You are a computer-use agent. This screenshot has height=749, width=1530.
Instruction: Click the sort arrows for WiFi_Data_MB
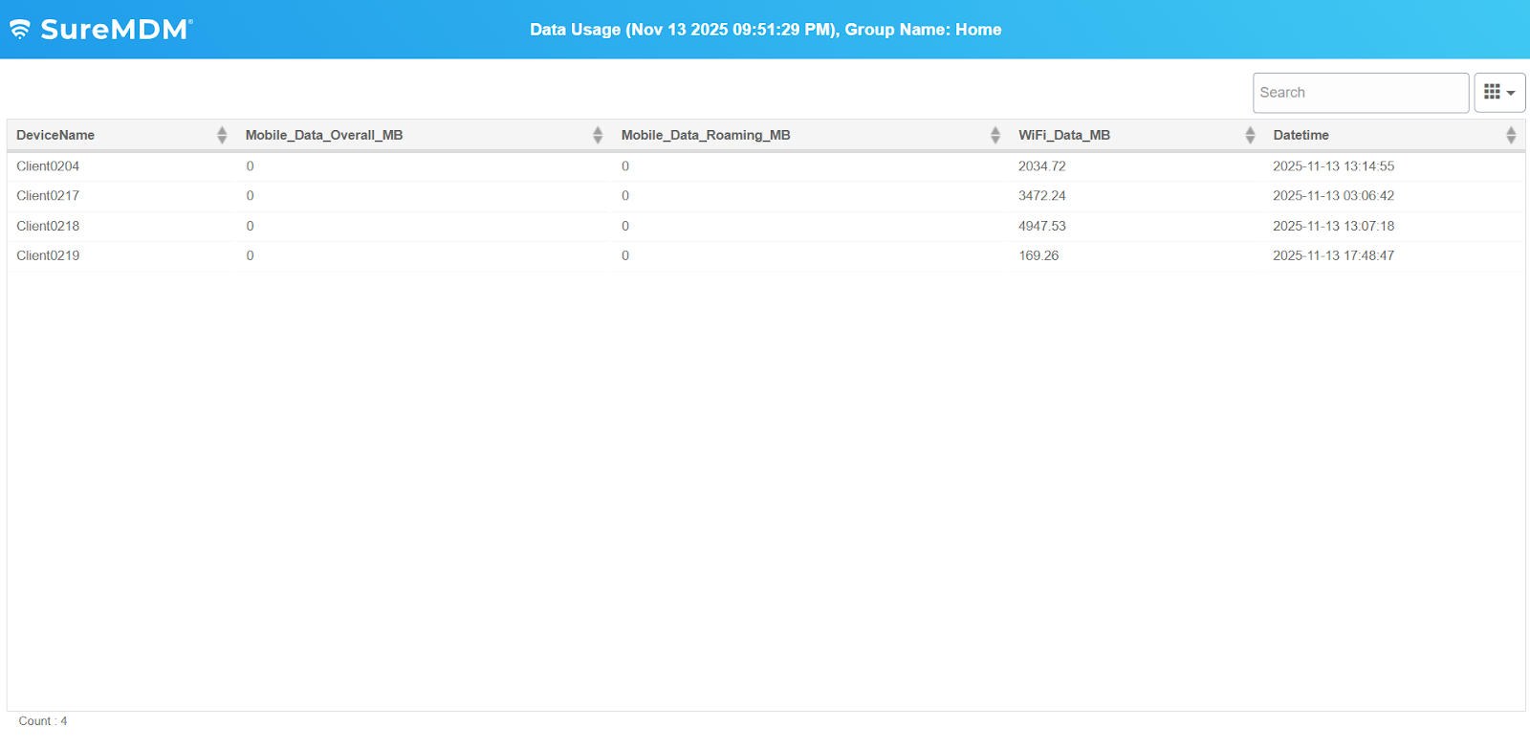point(1250,135)
